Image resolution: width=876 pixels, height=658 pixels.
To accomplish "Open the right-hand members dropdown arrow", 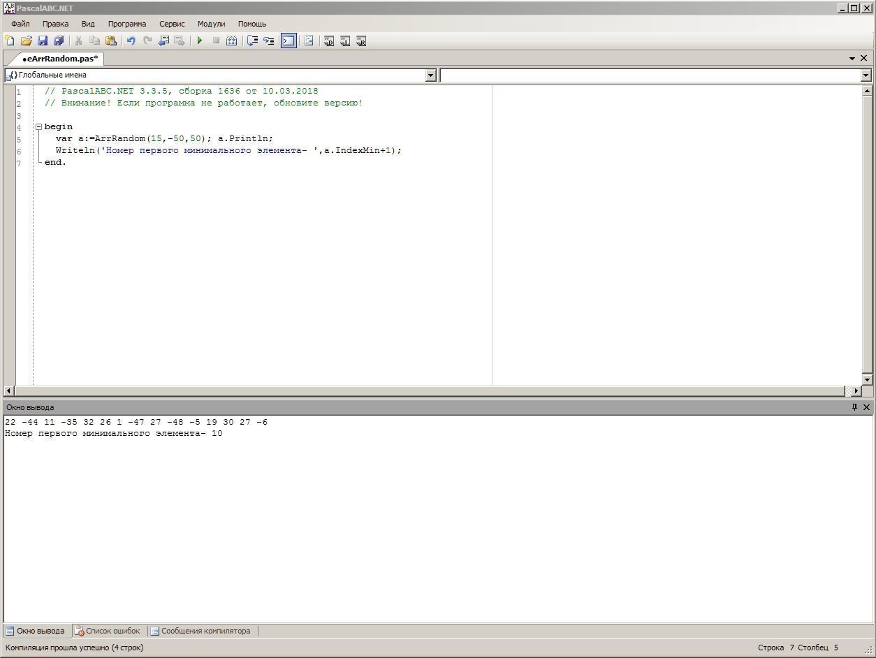I will tap(866, 75).
